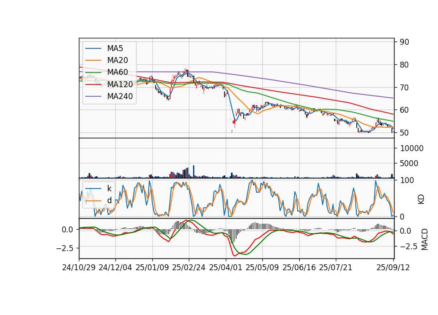This screenshot has height=315, width=438.
Task: Click the right 0.0 MACD axis label
Action: click(x=405, y=231)
